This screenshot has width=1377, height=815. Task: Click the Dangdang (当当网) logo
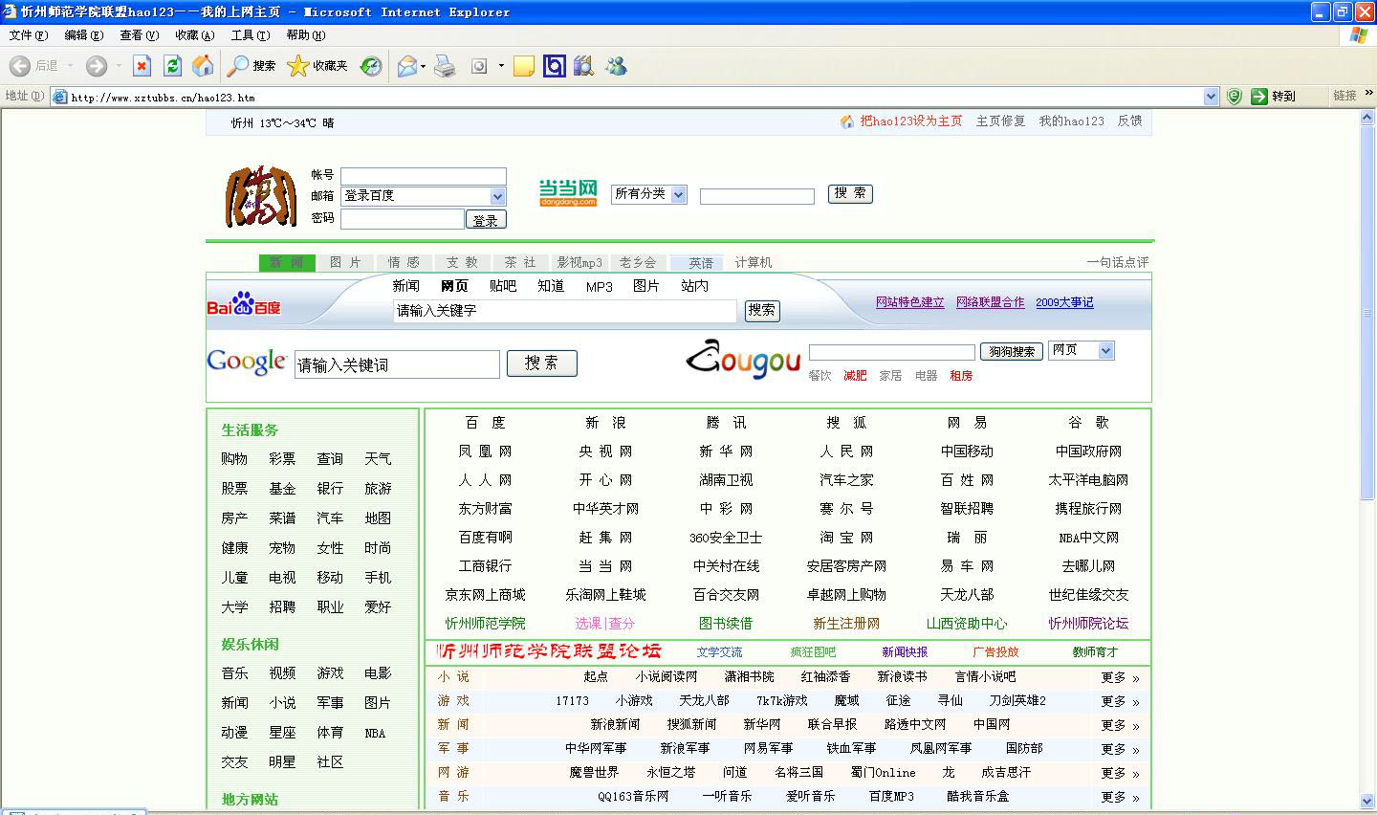tap(568, 192)
